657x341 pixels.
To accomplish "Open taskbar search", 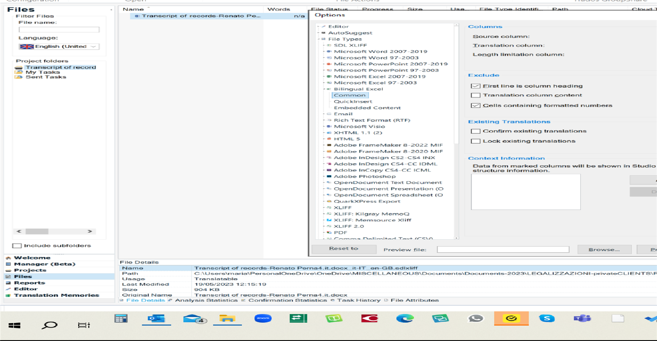I will click(50, 325).
